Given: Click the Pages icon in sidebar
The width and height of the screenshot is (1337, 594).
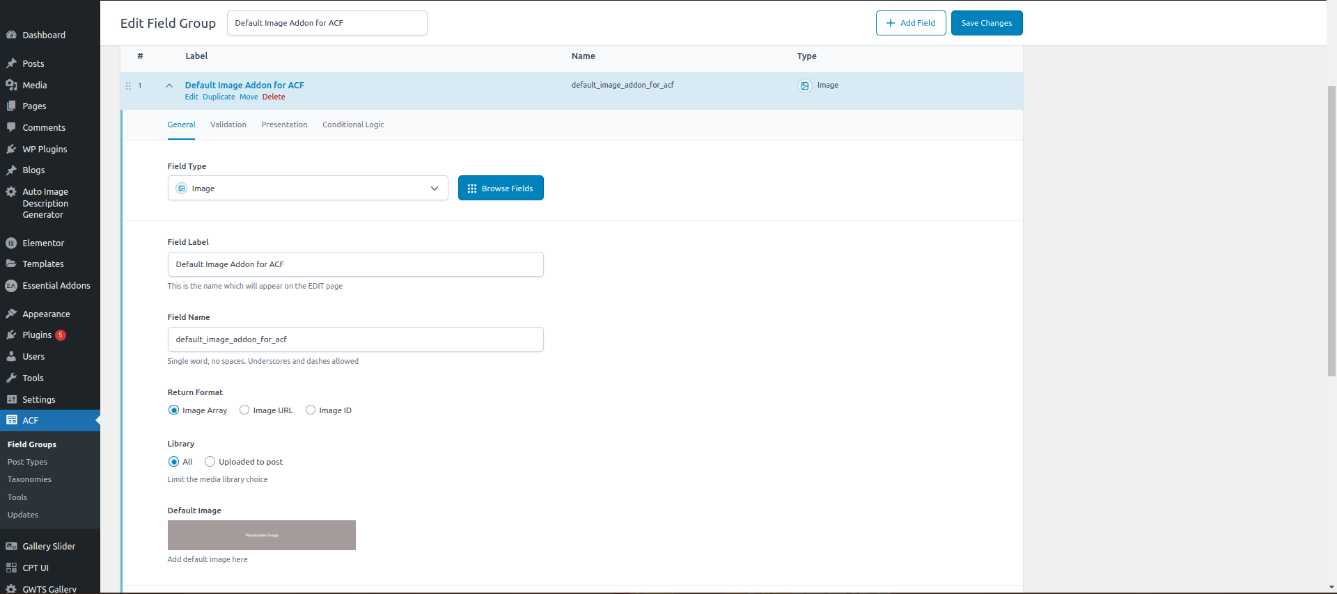Looking at the screenshot, I should tap(11, 106).
